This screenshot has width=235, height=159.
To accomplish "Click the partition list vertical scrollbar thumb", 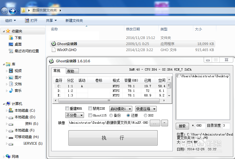I will point(169,86).
